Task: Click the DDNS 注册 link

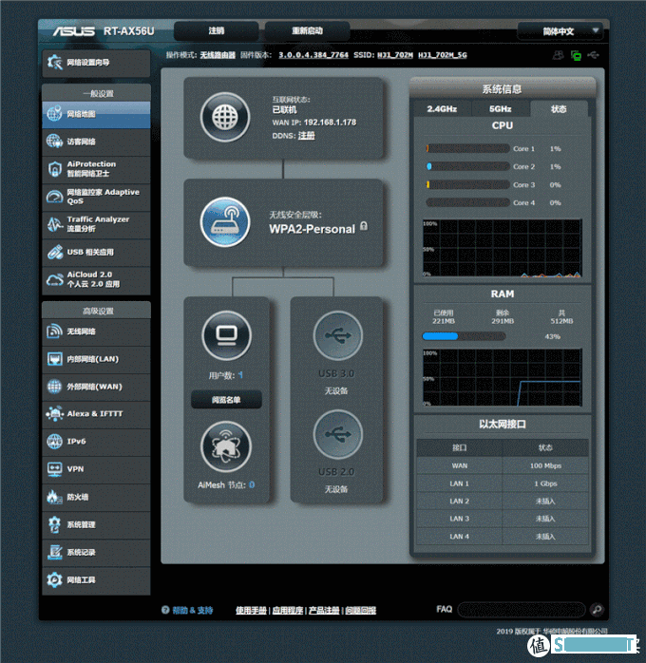Action: pyautogui.click(x=307, y=135)
